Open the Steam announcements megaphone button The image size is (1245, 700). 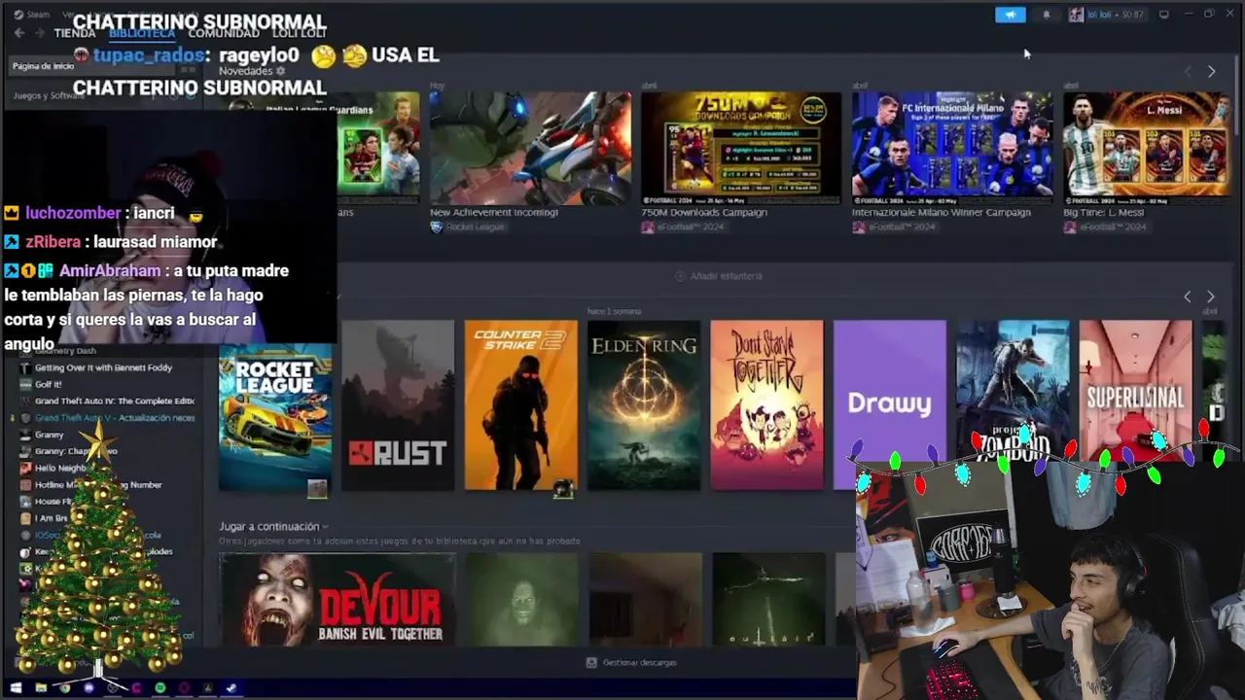1010,15
